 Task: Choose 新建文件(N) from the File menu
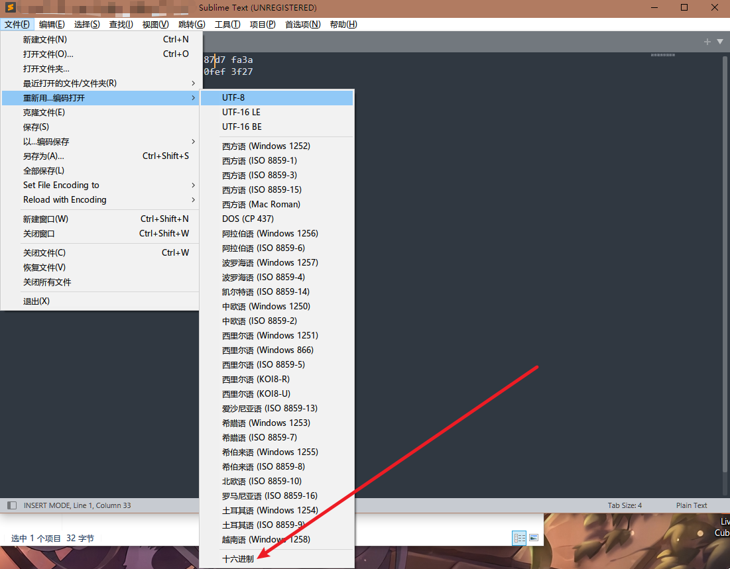101,40
